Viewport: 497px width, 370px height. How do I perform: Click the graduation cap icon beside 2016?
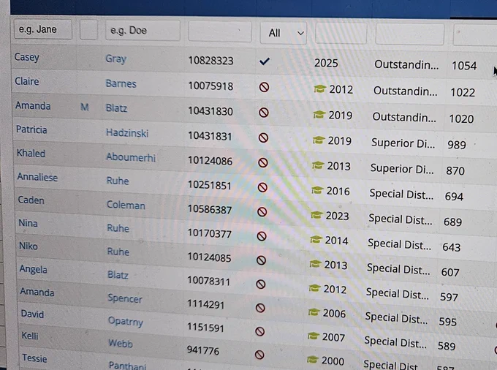tap(317, 190)
